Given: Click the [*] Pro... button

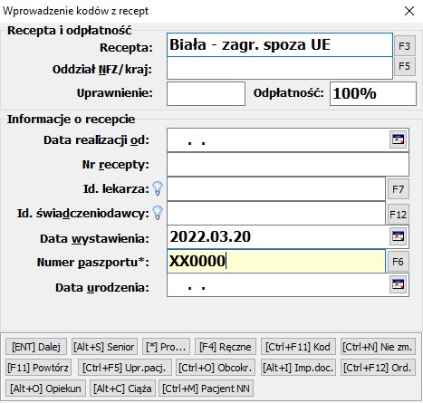Looking at the screenshot, I should [166, 347].
